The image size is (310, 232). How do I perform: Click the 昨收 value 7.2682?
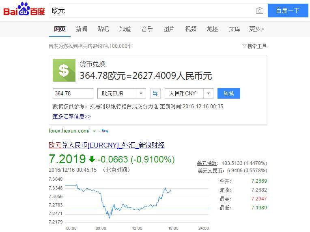coord(259,190)
